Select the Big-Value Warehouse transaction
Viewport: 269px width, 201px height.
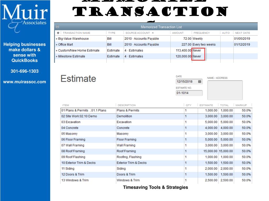click(156, 39)
